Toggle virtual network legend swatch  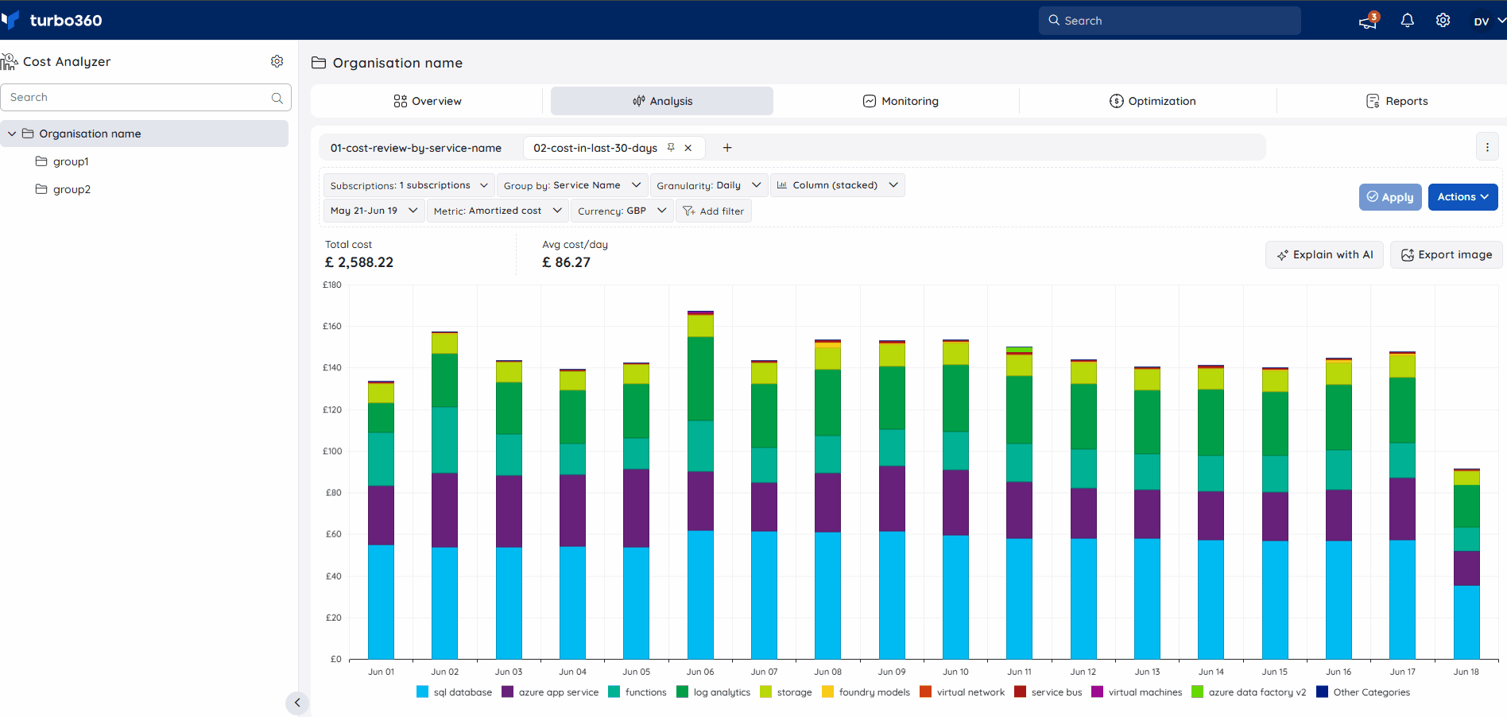click(925, 692)
